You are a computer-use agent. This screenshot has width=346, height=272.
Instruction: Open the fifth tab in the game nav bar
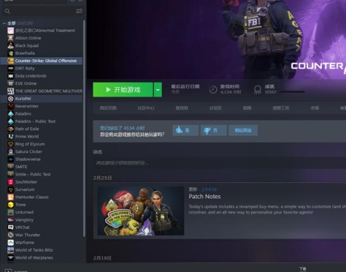[x=247, y=108]
